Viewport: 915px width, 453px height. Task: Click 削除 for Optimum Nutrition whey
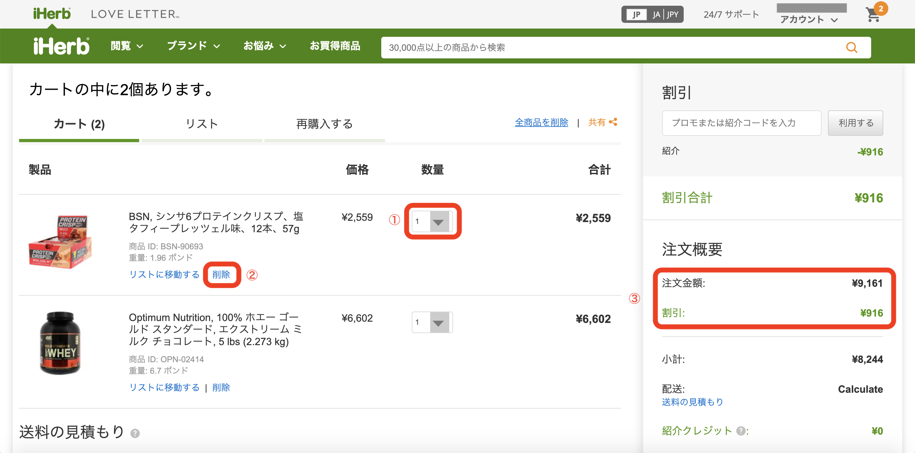pos(221,387)
